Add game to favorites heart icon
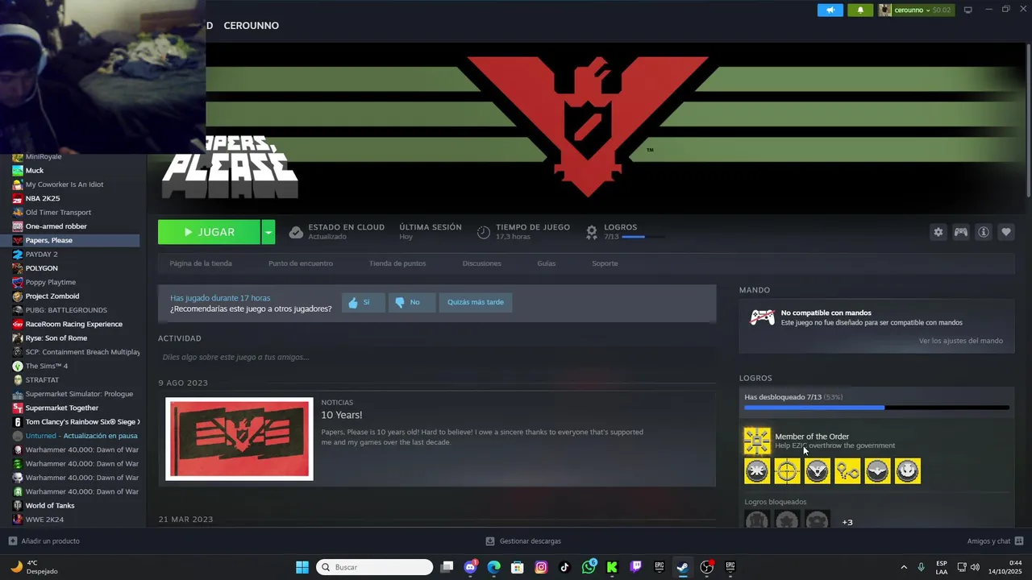Viewport: 1032px width, 580px height. point(1005,232)
